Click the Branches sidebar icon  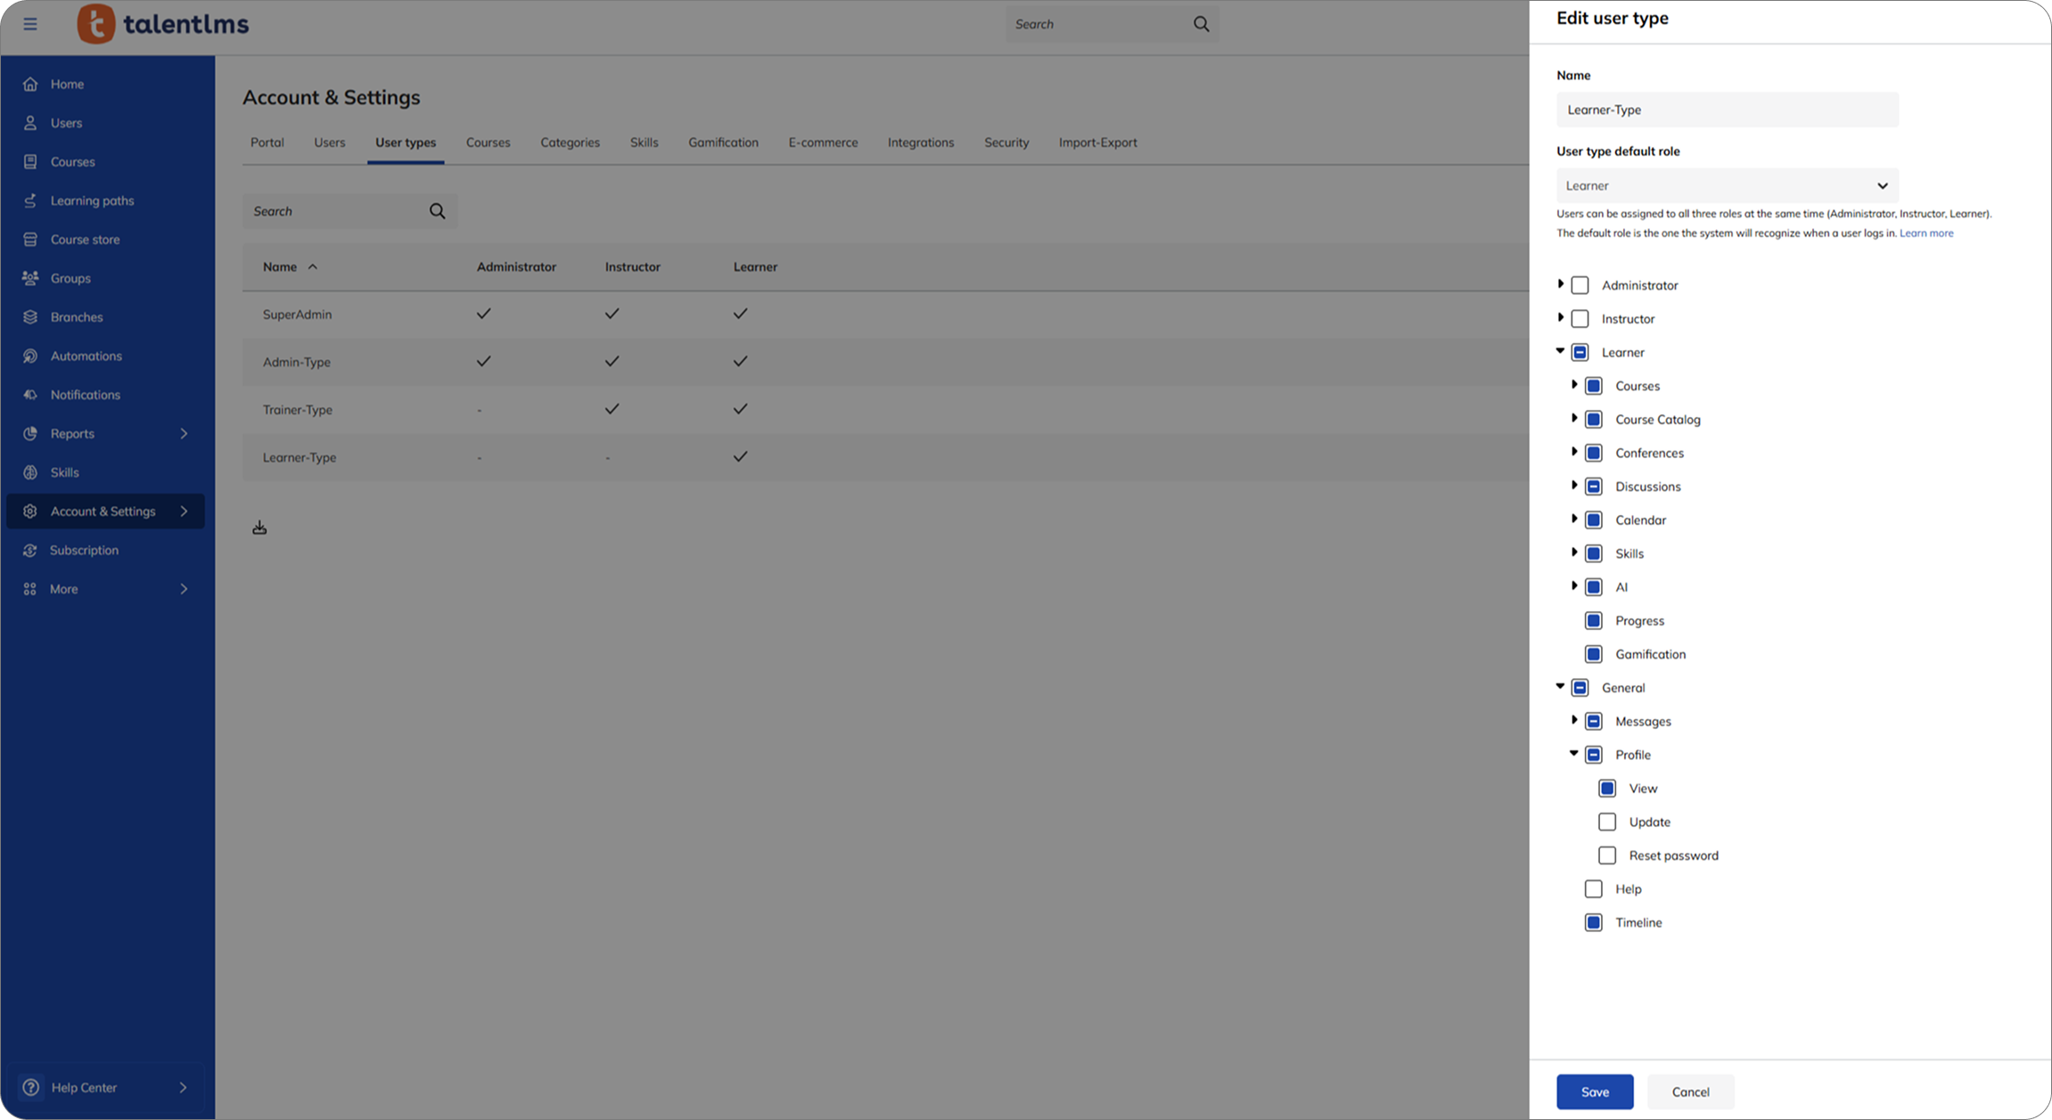pos(30,316)
